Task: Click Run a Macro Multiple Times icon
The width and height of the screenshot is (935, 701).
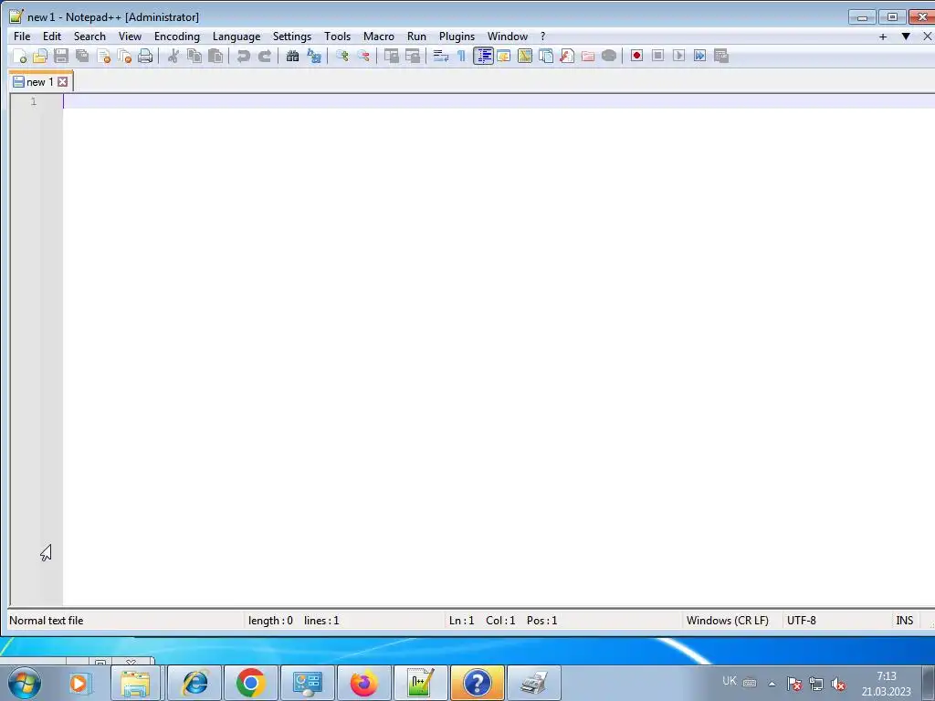Action: (700, 56)
